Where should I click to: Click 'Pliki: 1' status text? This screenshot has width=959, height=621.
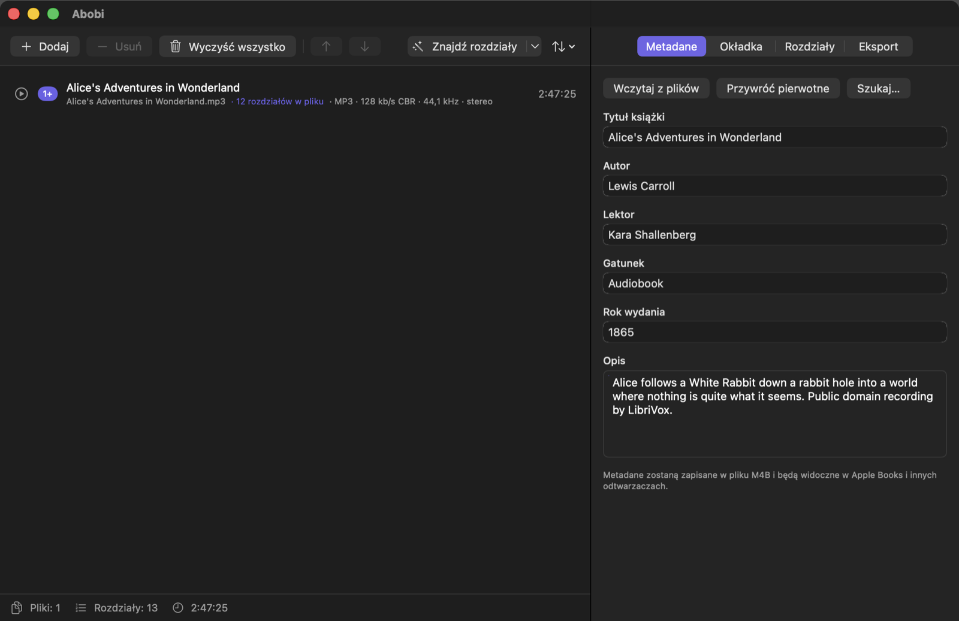pyautogui.click(x=46, y=608)
